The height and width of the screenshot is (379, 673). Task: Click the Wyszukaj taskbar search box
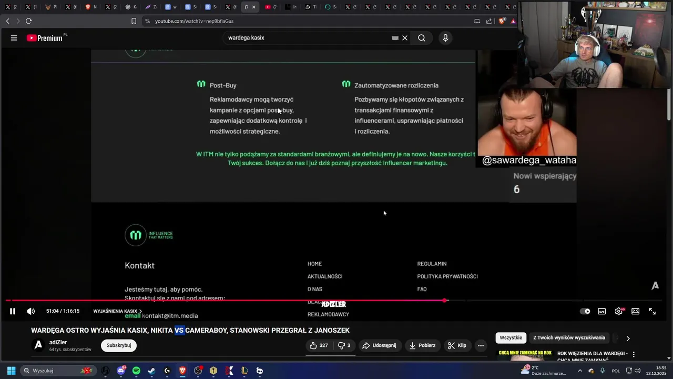pos(58,371)
